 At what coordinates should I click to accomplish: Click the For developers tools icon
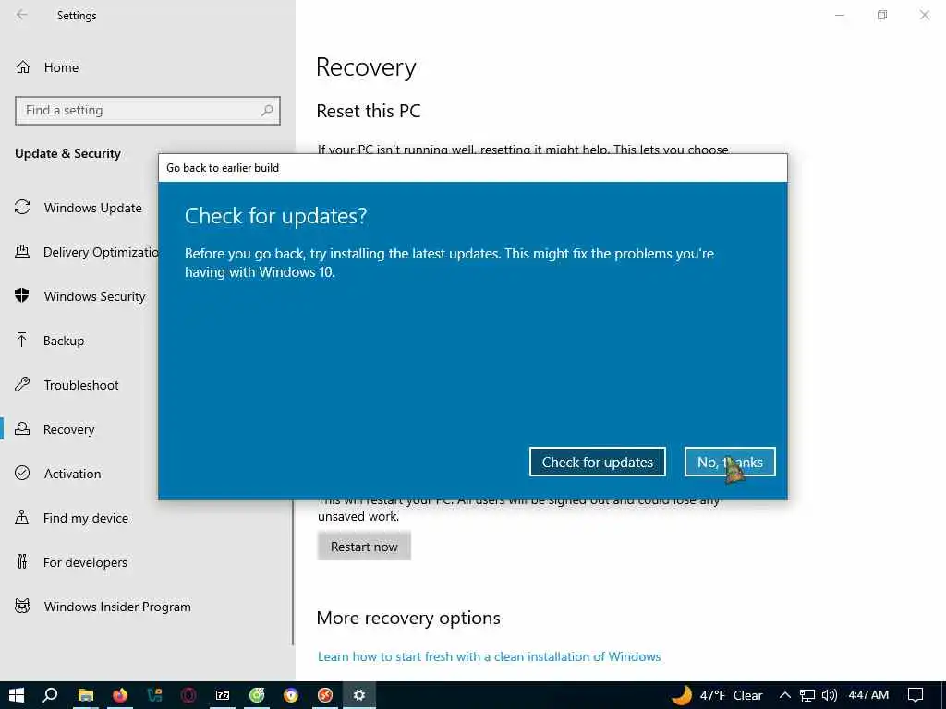click(x=22, y=561)
